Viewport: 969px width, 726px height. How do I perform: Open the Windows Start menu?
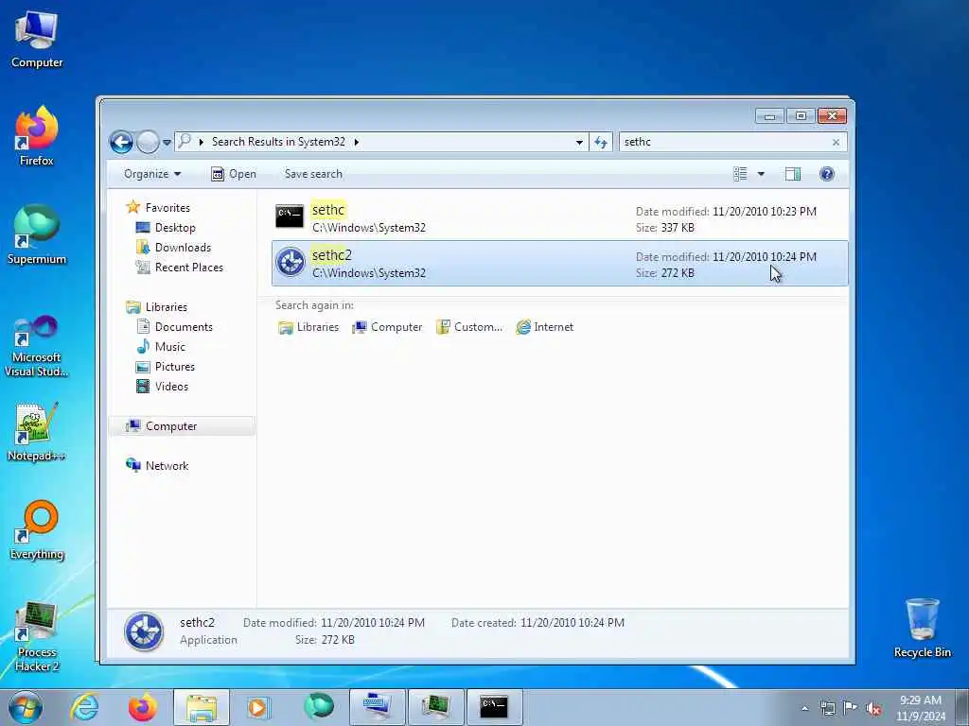pos(25,707)
